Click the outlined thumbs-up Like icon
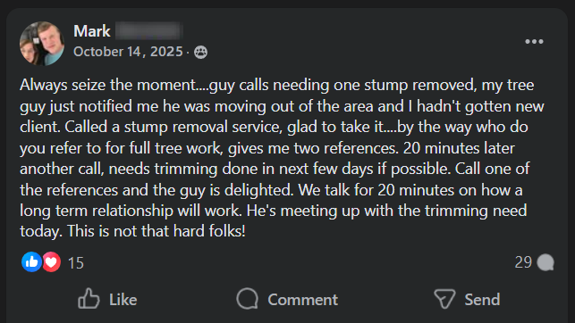 click(89, 299)
